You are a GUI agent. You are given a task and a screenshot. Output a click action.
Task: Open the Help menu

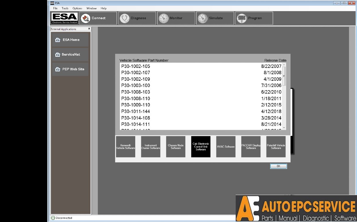coord(103,8)
